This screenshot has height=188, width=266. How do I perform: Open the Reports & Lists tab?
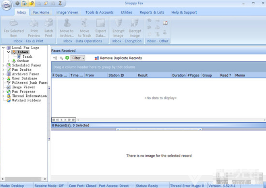152,12
